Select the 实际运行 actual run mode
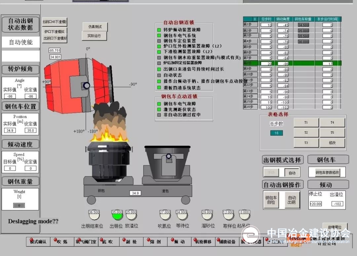 click(x=94, y=36)
